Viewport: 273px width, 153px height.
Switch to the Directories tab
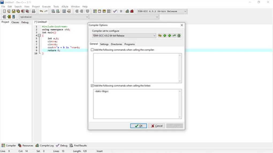116,44
